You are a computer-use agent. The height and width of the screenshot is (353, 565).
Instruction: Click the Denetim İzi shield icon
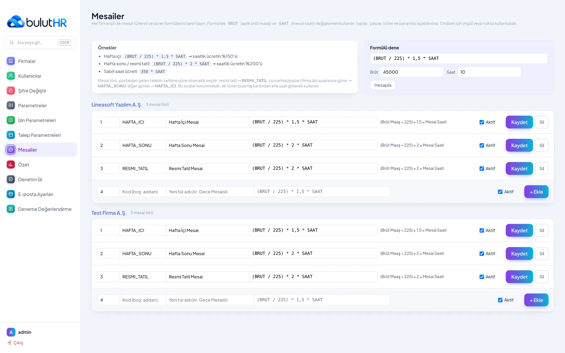[11, 179]
